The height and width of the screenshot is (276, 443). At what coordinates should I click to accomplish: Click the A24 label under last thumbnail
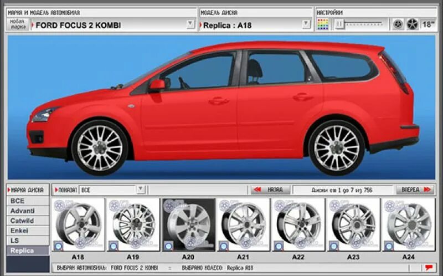[x=408, y=257]
